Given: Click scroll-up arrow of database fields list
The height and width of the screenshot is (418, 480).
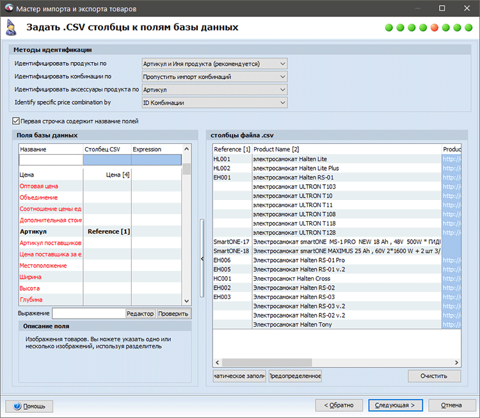Looking at the screenshot, I should 187,149.
